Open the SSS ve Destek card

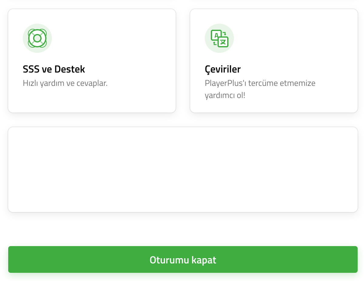click(x=92, y=61)
